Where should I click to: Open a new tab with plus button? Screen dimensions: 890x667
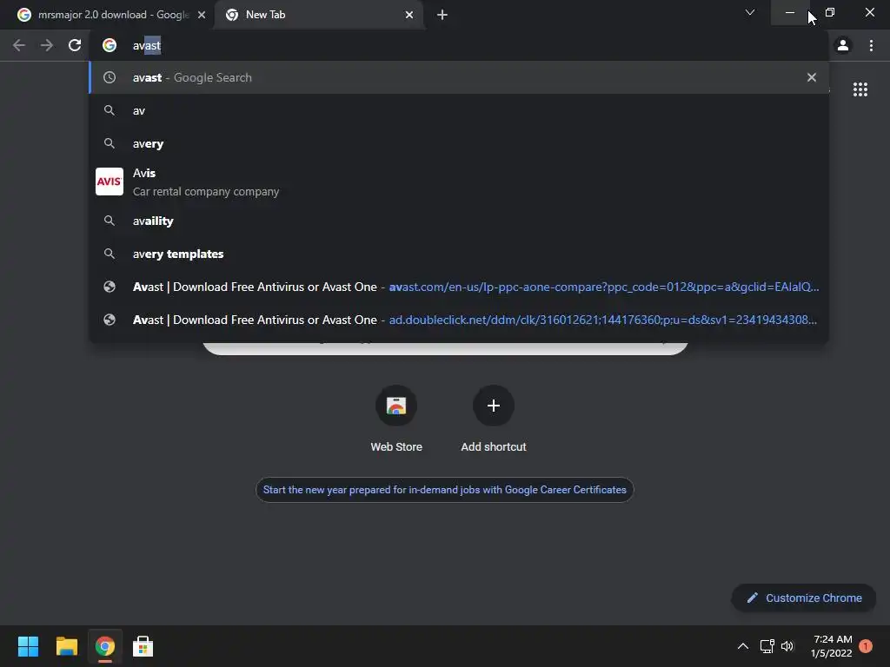click(442, 15)
